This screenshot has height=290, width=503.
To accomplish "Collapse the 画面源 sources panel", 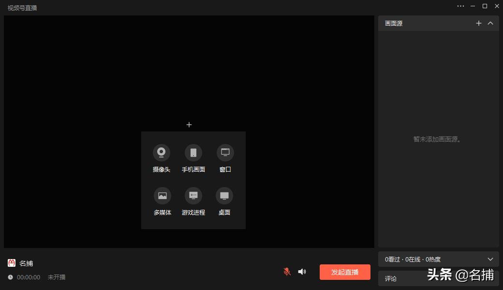I will pos(491,23).
